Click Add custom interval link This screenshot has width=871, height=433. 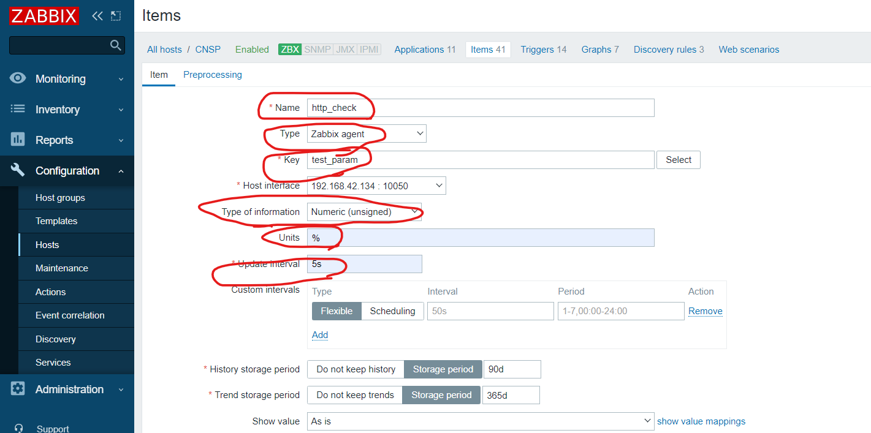tap(320, 335)
